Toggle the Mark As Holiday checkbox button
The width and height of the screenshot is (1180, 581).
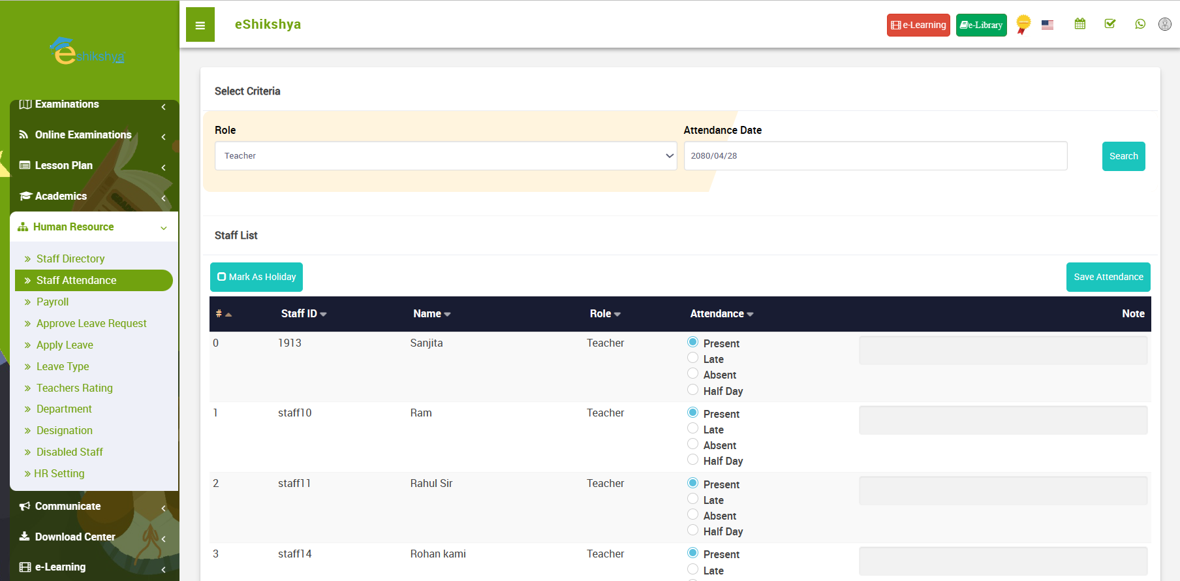tap(256, 277)
